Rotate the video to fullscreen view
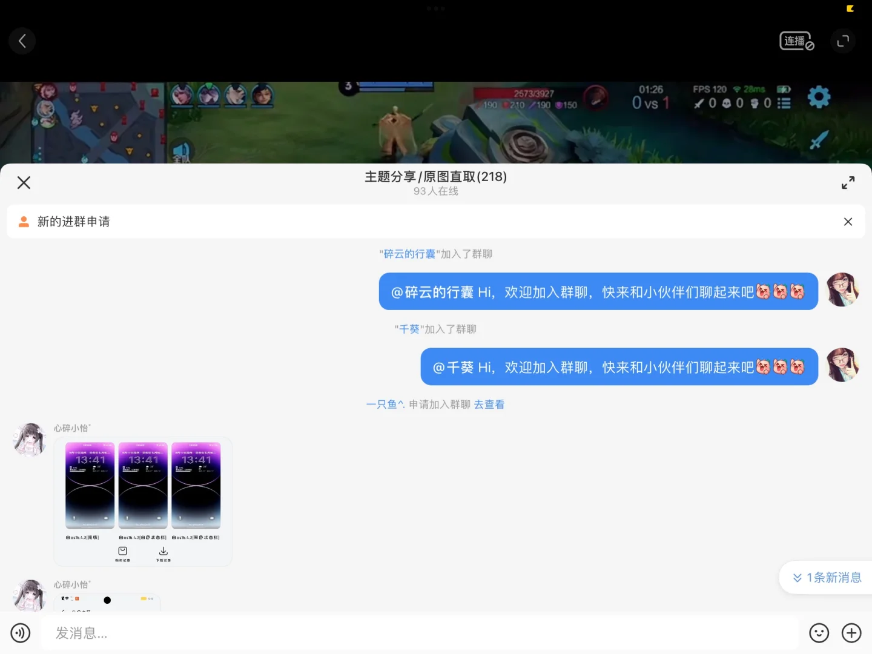Viewport: 872px width, 654px height. pos(843,41)
